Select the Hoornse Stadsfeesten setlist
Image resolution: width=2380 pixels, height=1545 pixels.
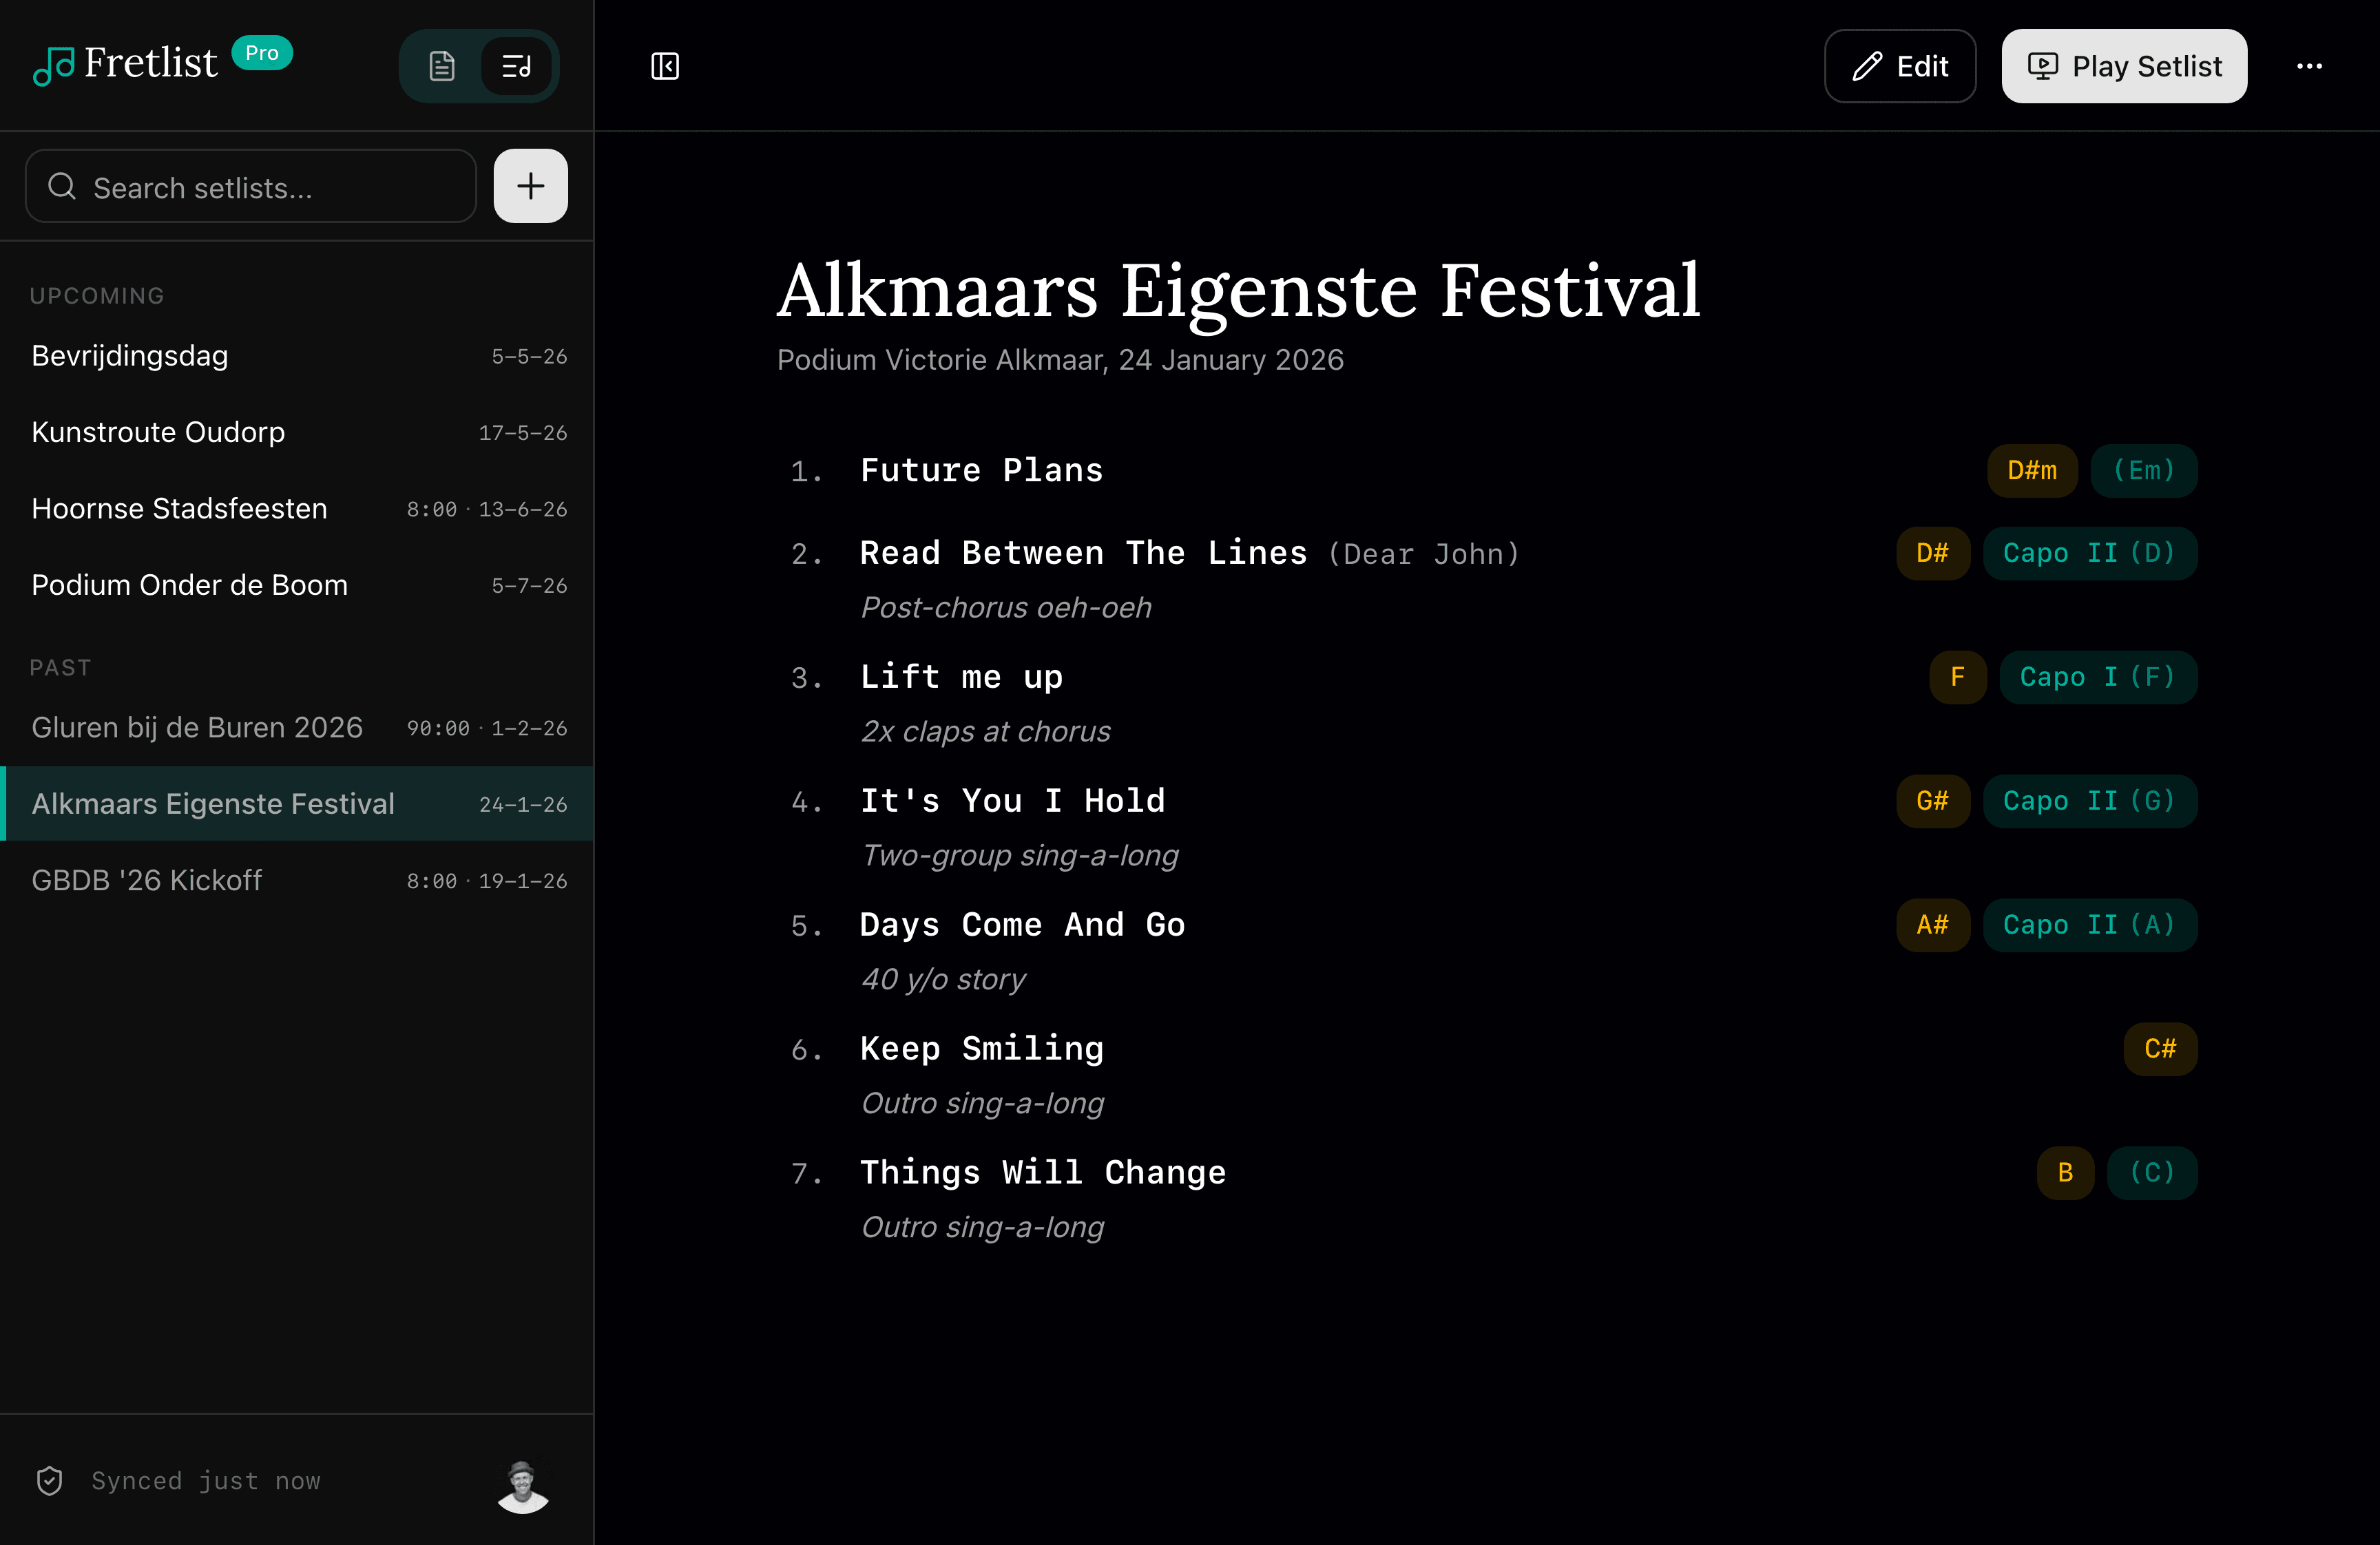point(180,509)
